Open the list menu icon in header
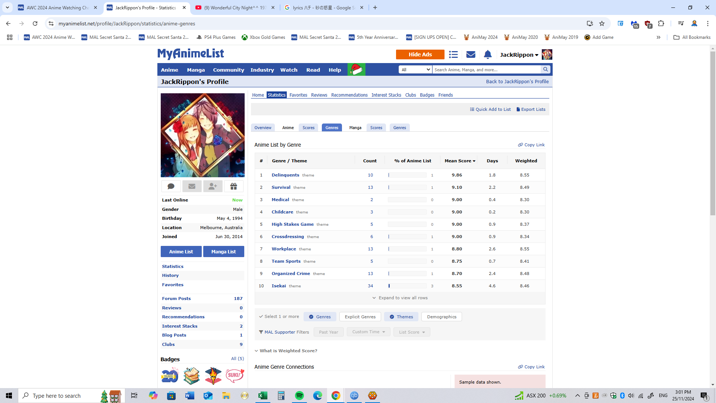This screenshot has width=716, height=403. [453, 54]
